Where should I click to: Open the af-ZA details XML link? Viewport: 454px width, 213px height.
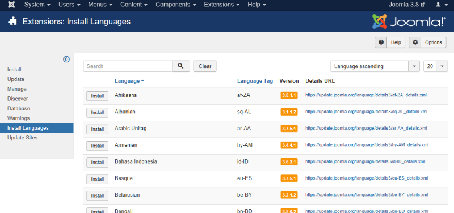coord(366,95)
